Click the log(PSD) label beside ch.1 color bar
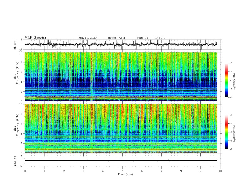 (235, 82)
